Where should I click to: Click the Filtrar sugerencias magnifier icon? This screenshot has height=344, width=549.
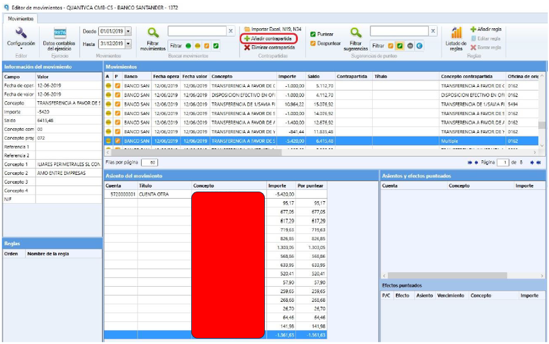tap(356, 33)
